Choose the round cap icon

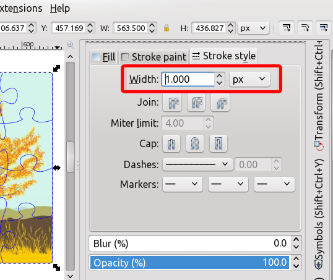click(195, 143)
